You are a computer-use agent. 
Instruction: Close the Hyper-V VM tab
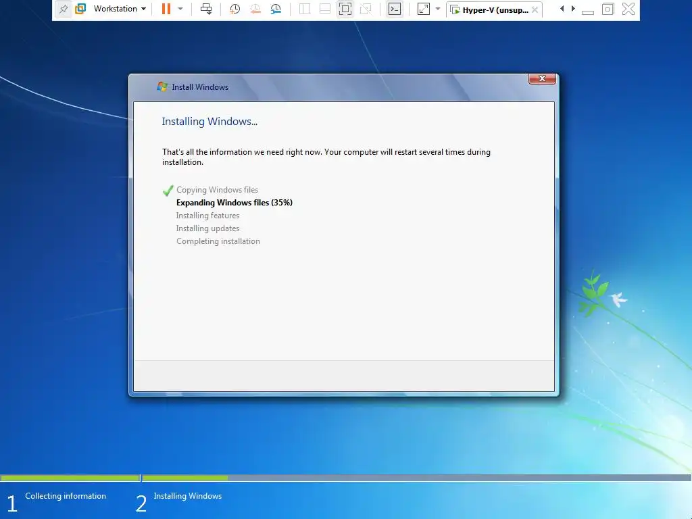pyautogui.click(x=535, y=9)
